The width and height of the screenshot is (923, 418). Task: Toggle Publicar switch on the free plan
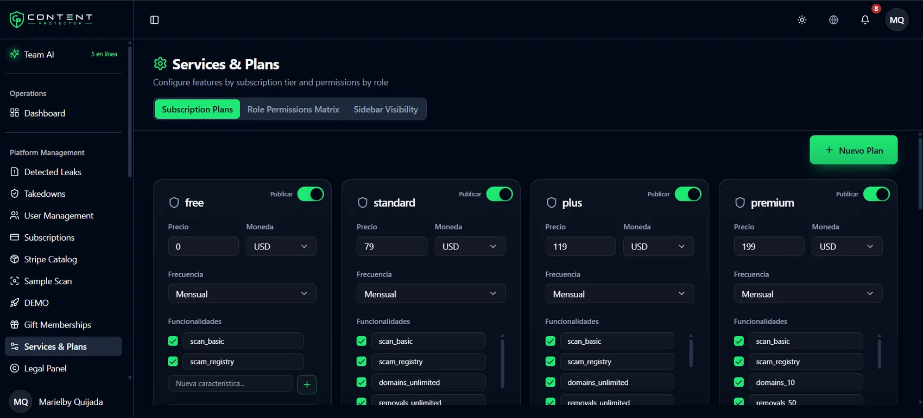tap(311, 194)
